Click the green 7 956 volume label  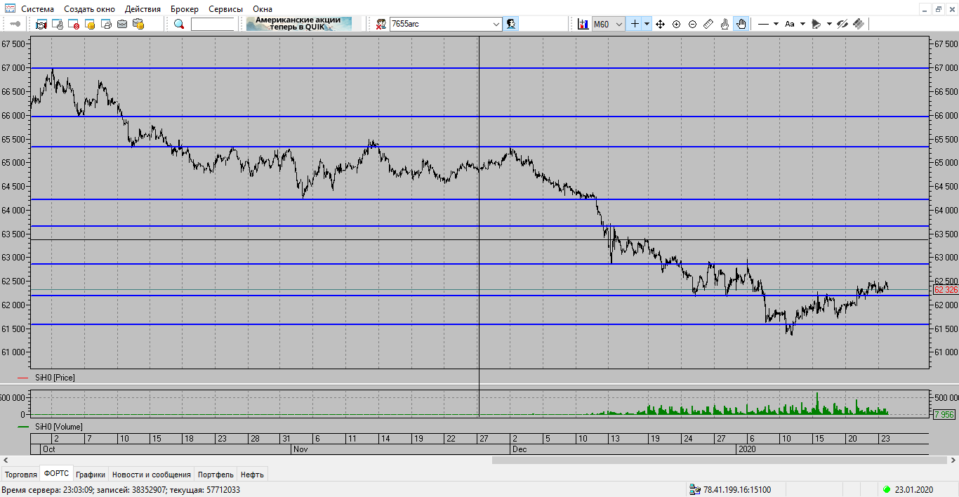pyautogui.click(x=944, y=415)
